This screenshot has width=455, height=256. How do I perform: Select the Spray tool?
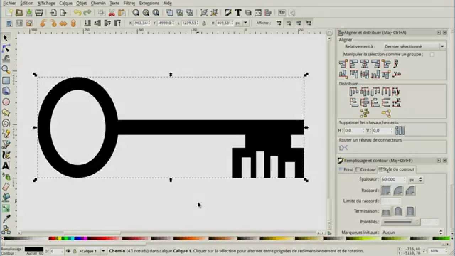6,176
